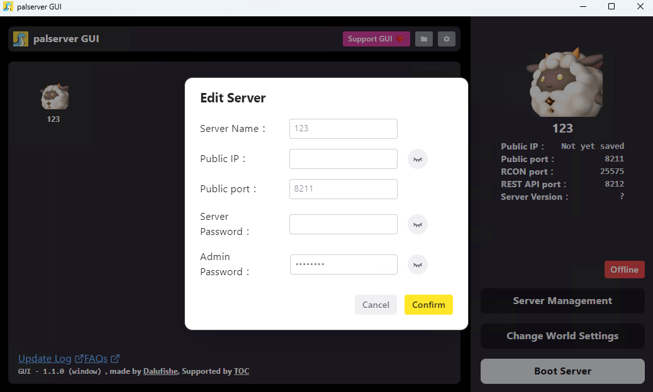
Task: Open the folder icon in header
Action: [423, 39]
